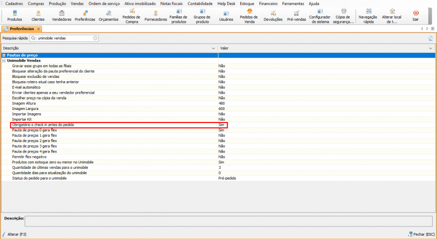Click the Cópia de segurança icon

click(x=344, y=16)
